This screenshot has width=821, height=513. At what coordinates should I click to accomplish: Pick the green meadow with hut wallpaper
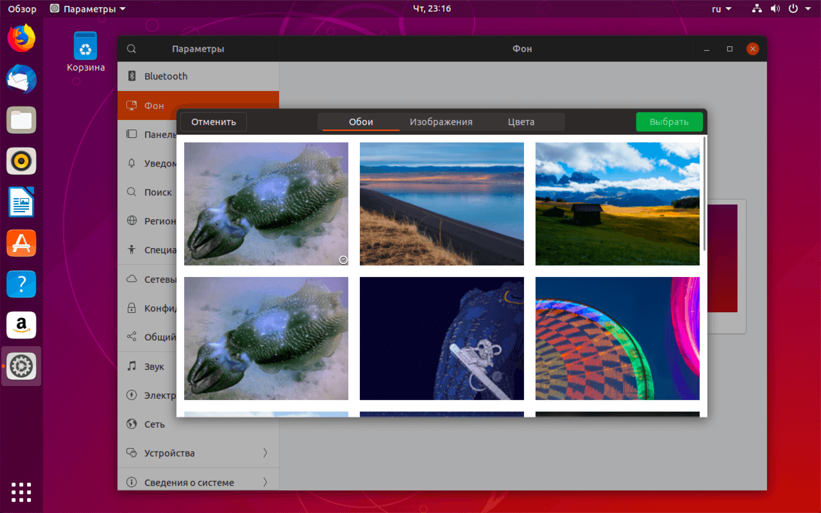click(x=618, y=204)
